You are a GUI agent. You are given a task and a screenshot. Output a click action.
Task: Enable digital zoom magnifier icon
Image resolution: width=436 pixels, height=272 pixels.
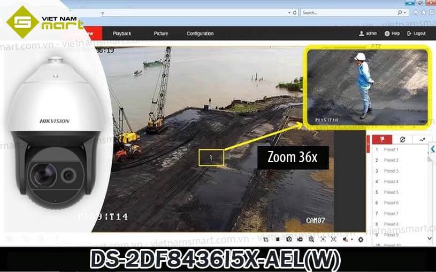(311, 239)
